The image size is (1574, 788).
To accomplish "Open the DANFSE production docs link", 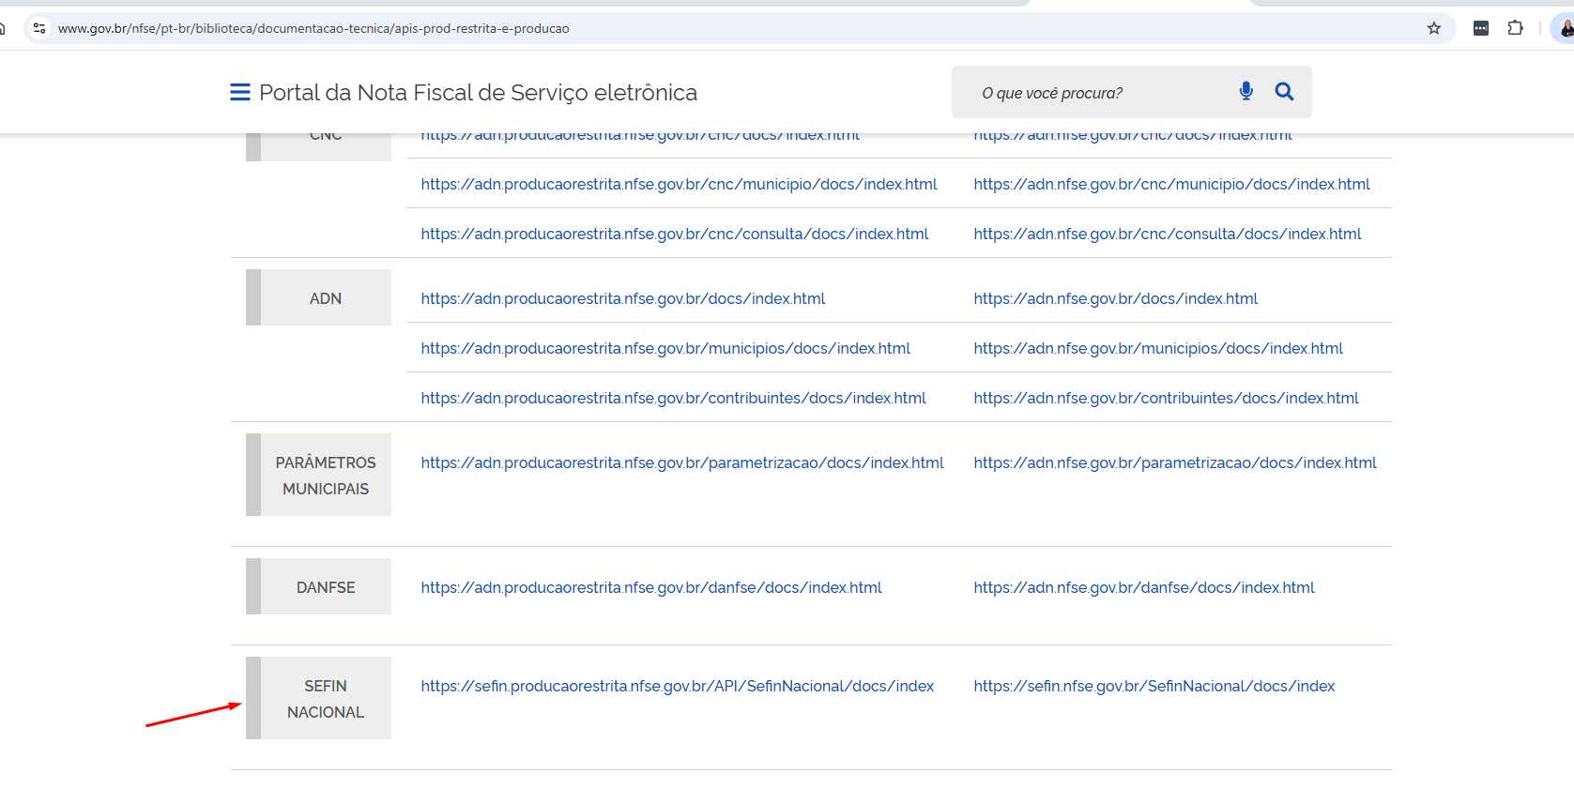I will [1143, 587].
